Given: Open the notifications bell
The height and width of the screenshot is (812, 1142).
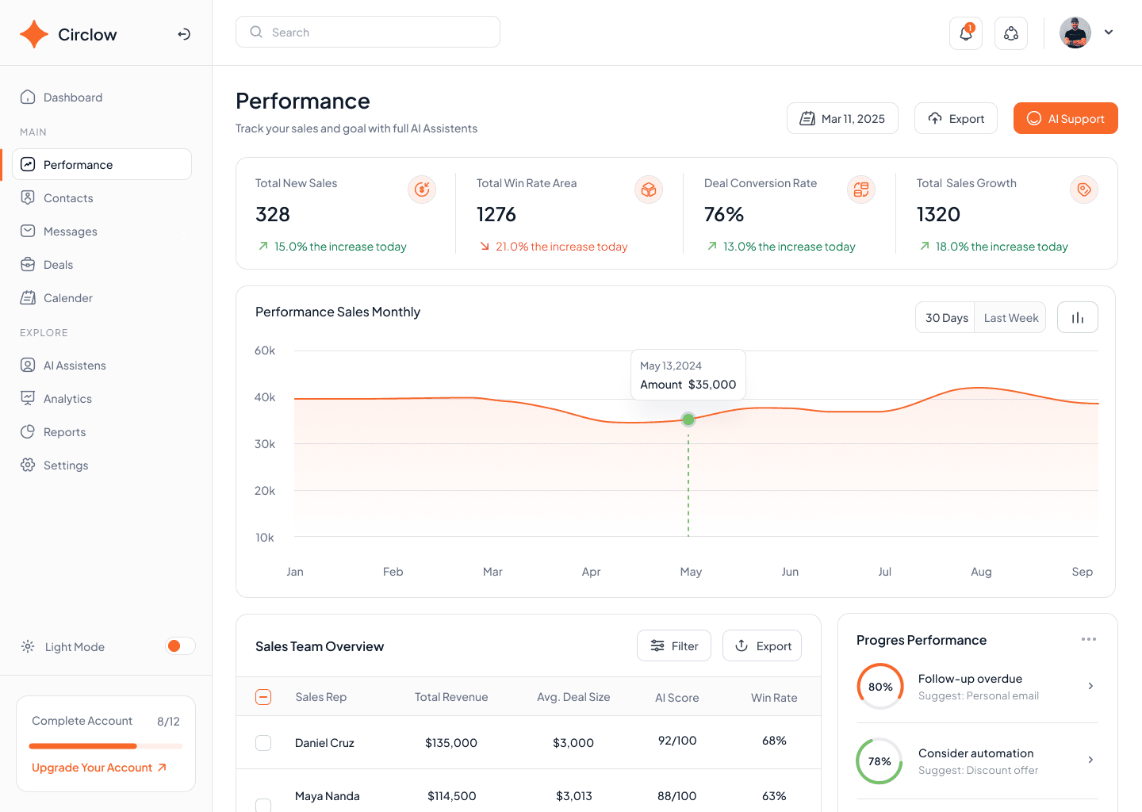Looking at the screenshot, I should click(966, 33).
